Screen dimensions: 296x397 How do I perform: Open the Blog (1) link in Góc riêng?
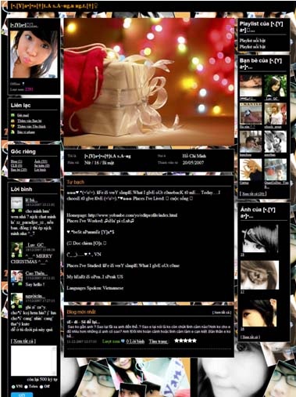point(16,161)
